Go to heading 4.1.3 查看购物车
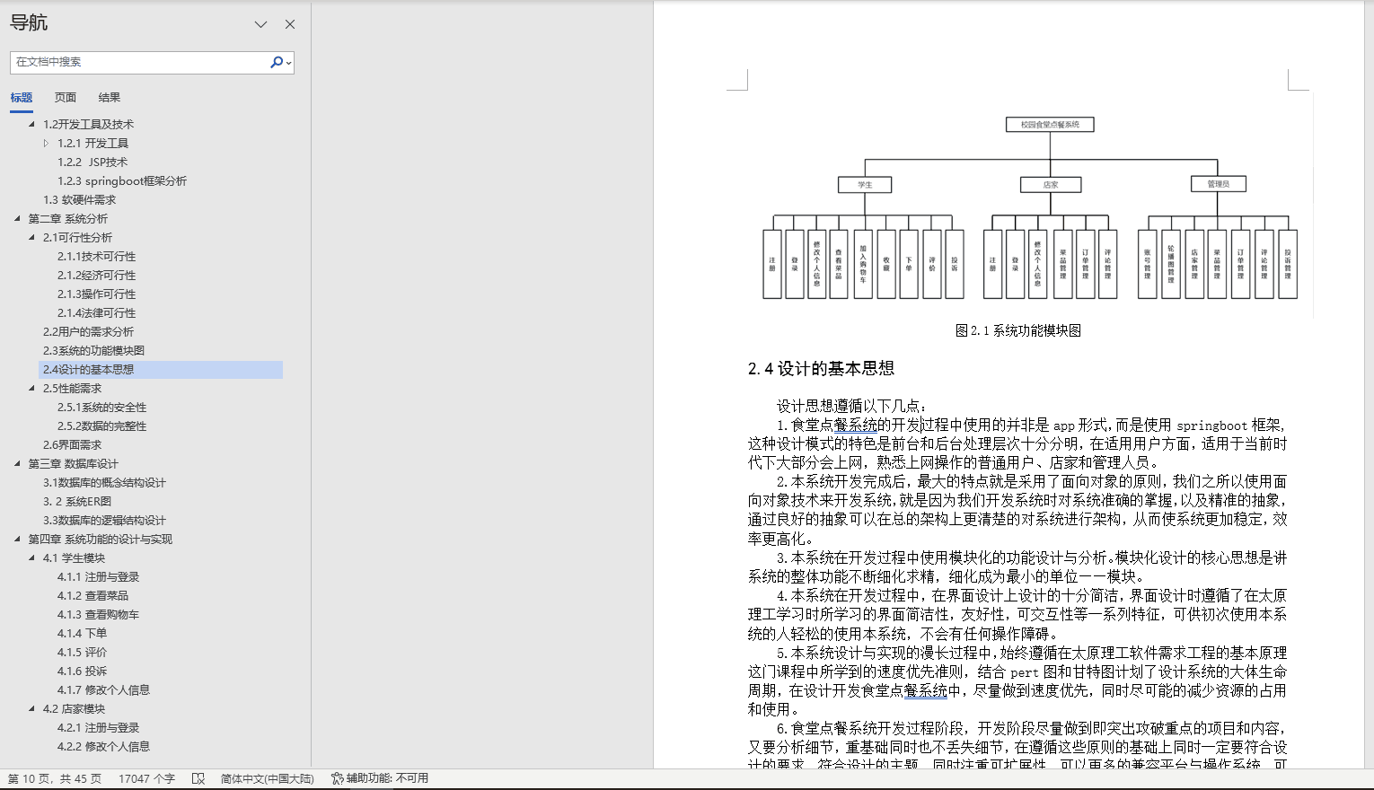The height and width of the screenshot is (790, 1374). point(98,614)
